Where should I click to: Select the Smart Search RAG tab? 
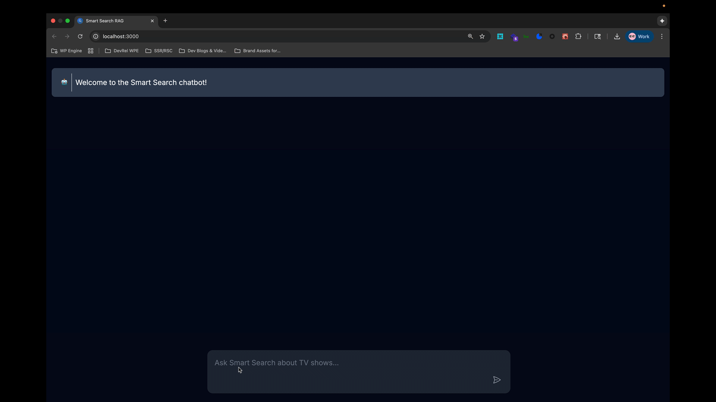[x=112, y=21]
